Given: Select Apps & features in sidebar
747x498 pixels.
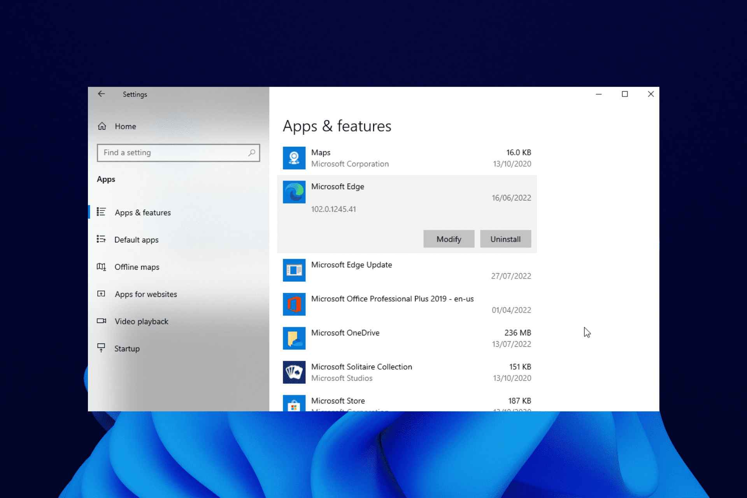Looking at the screenshot, I should point(143,212).
